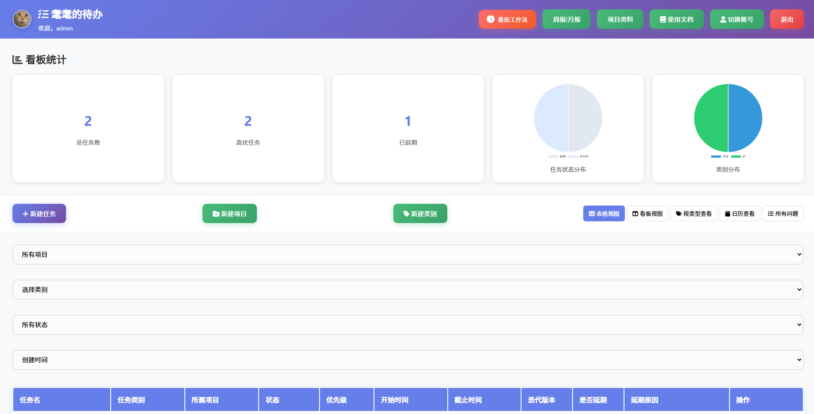Toggle the 延期 legend in the status chart
Screen dimensions: 814x414
point(557,157)
